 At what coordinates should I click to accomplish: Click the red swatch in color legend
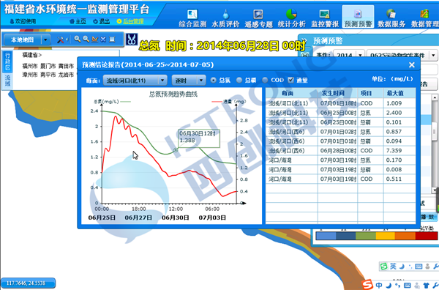427,236
